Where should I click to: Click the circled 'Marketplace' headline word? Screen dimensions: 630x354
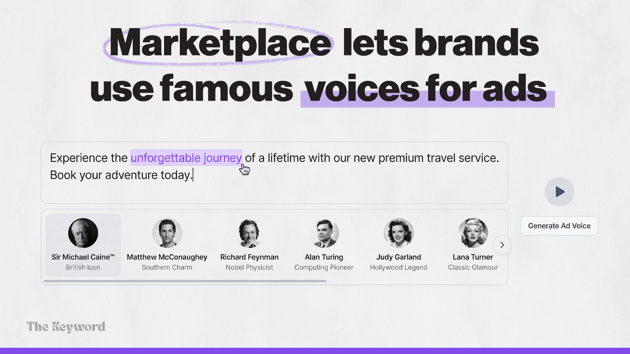[x=220, y=43]
